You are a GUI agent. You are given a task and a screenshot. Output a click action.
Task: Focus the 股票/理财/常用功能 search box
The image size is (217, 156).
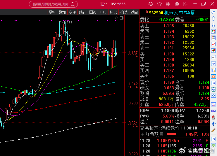click(x=53, y=4)
